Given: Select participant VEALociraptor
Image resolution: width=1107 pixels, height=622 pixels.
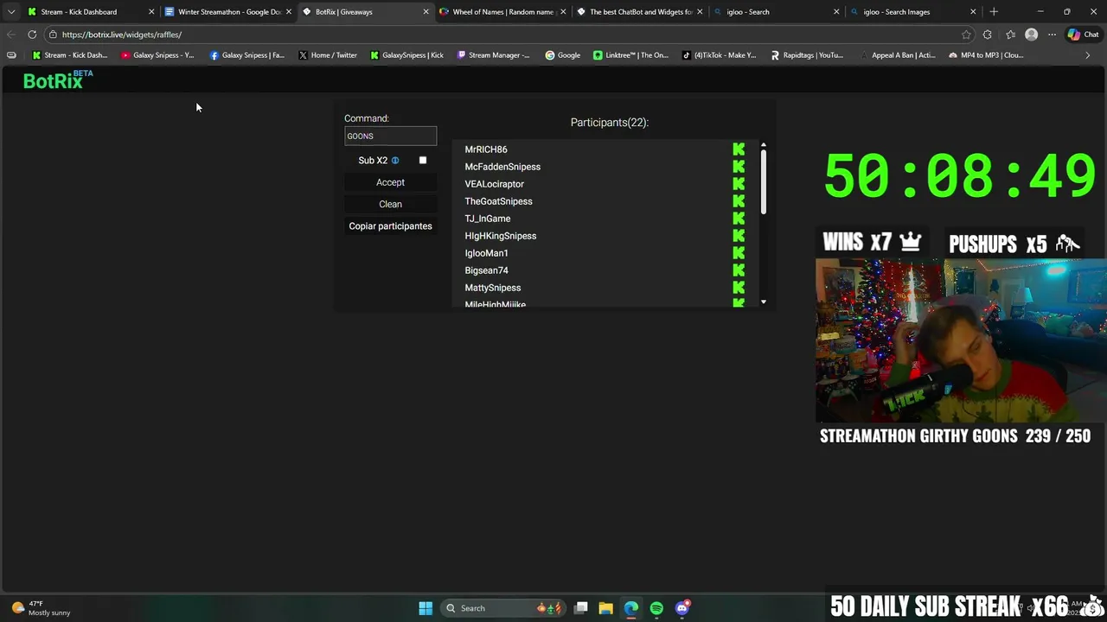Looking at the screenshot, I should click(x=494, y=184).
